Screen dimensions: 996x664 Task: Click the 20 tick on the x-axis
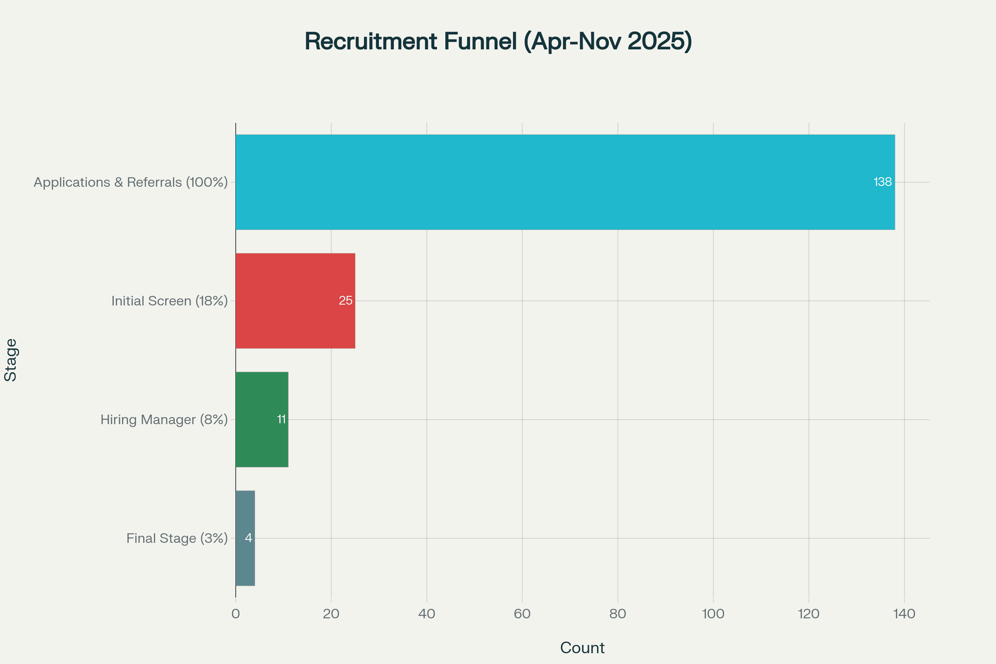coord(331,614)
